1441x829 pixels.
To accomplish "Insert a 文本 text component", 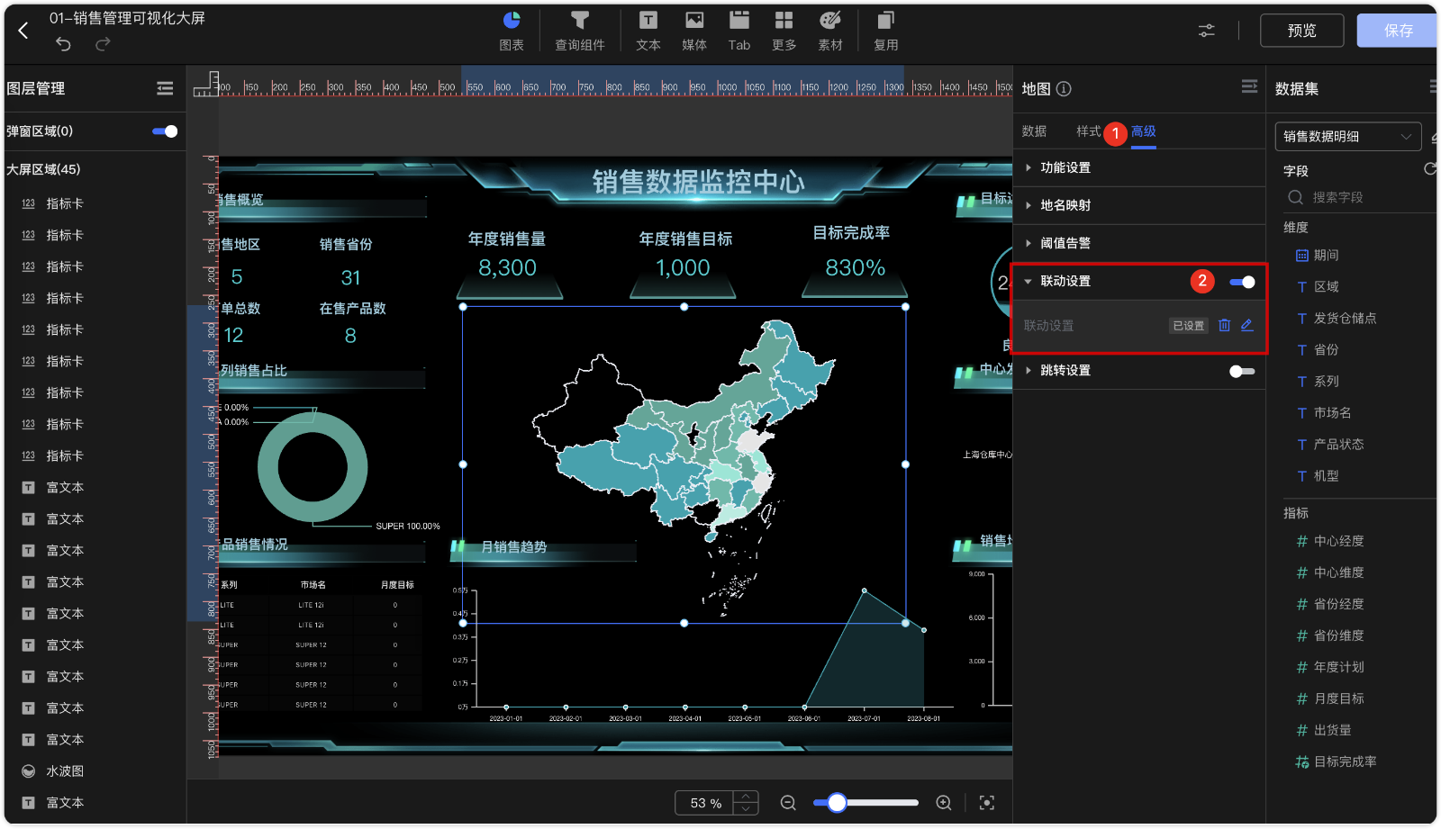I will pyautogui.click(x=648, y=31).
